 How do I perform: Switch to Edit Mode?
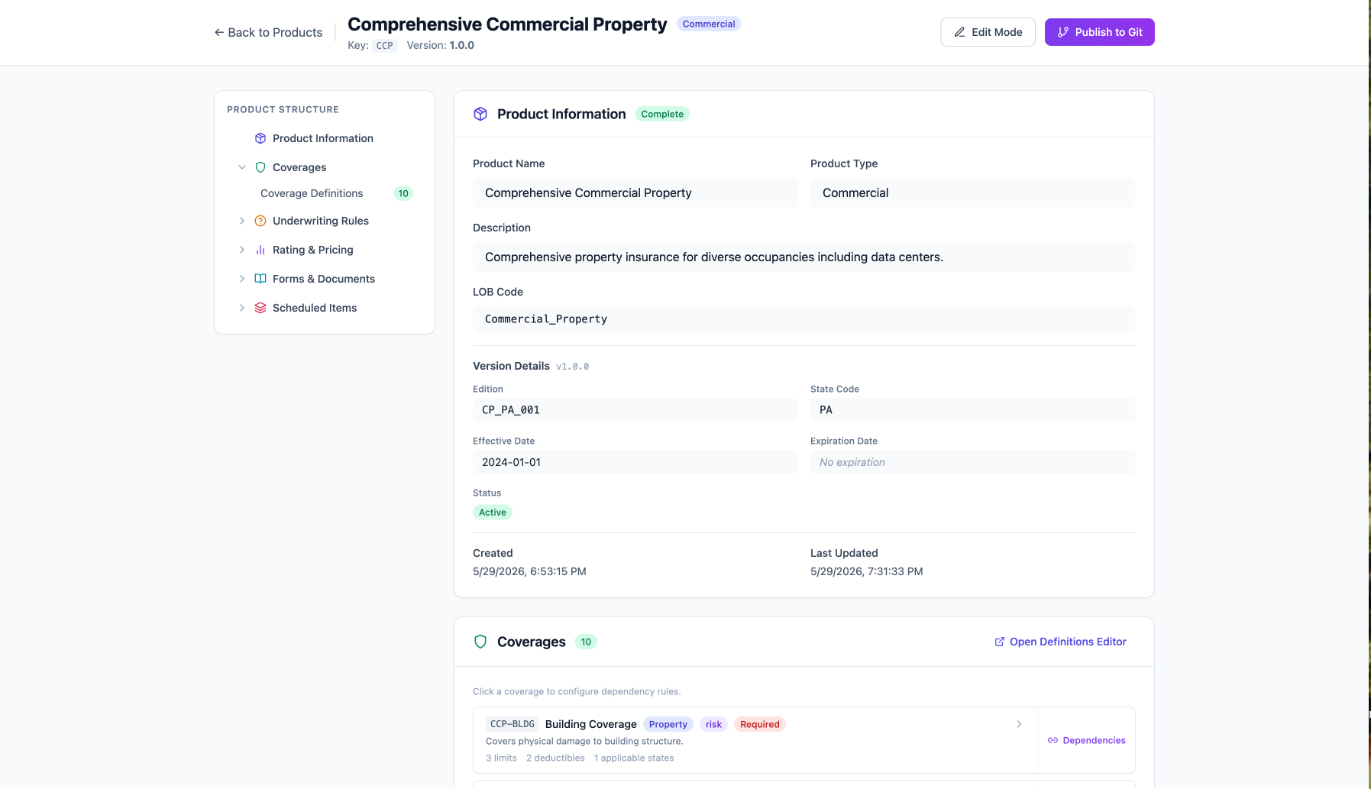click(988, 32)
